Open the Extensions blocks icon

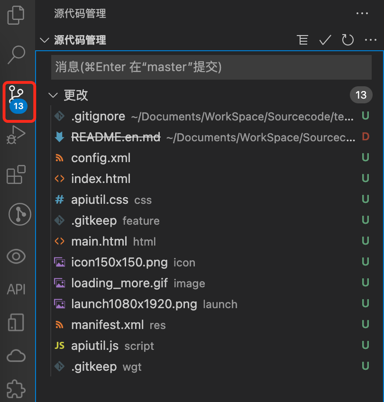tap(17, 175)
